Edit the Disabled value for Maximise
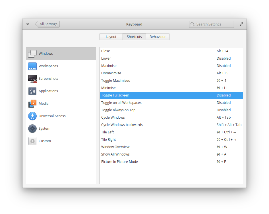 [224, 66]
